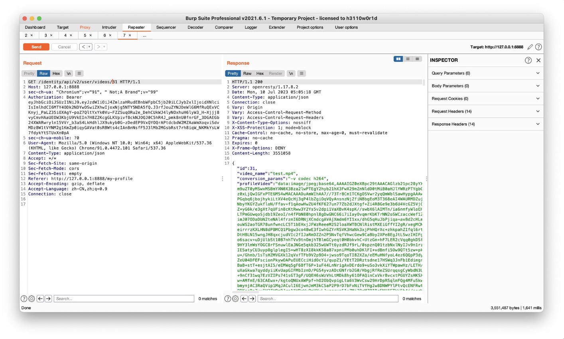Toggle non-printable characters in Request
The width and height of the screenshot is (564, 339).
point(69,73)
